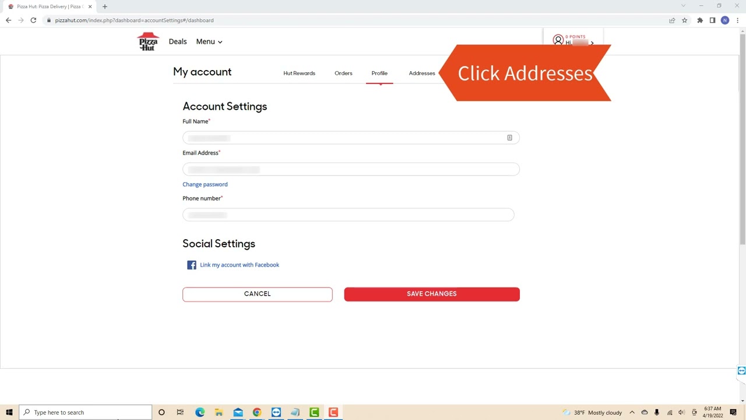The image size is (746, 420).
Task: Click green Camtasia taskbar icon
Action: tap(314, 412)
